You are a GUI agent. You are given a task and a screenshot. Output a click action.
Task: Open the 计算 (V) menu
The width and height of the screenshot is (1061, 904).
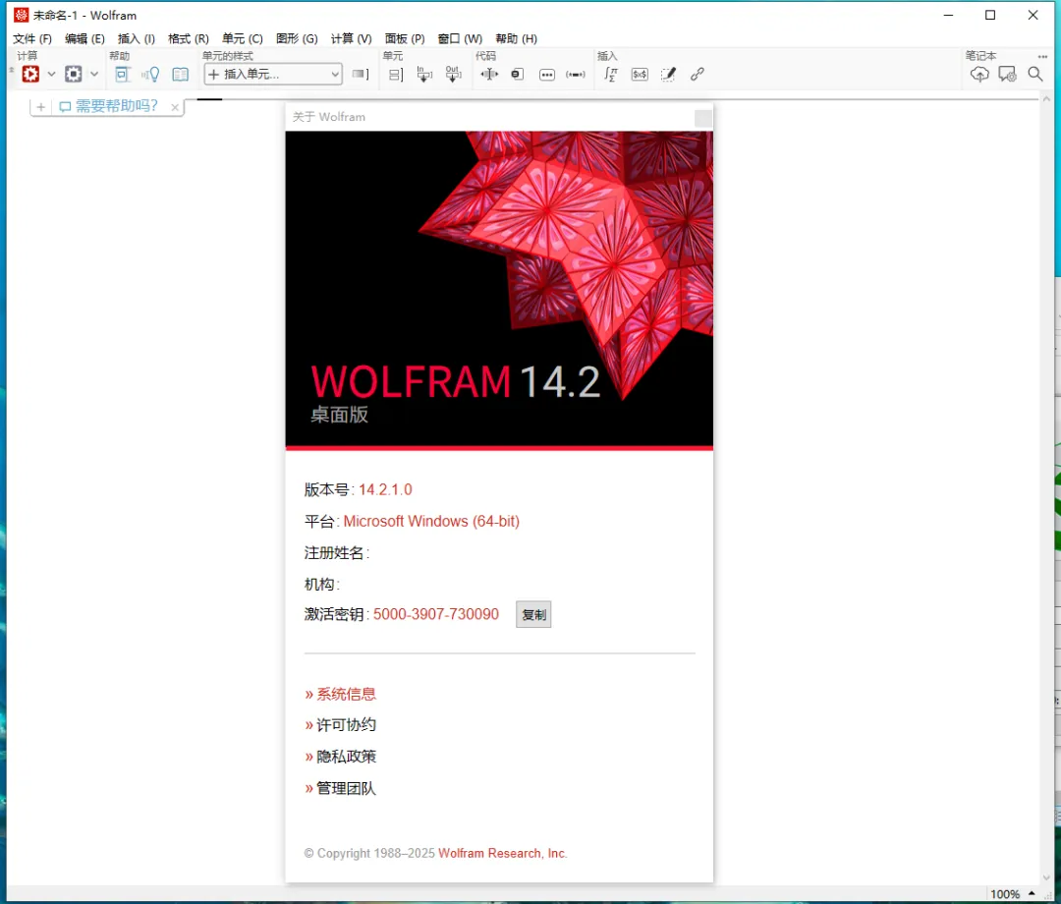pos(351,38)
